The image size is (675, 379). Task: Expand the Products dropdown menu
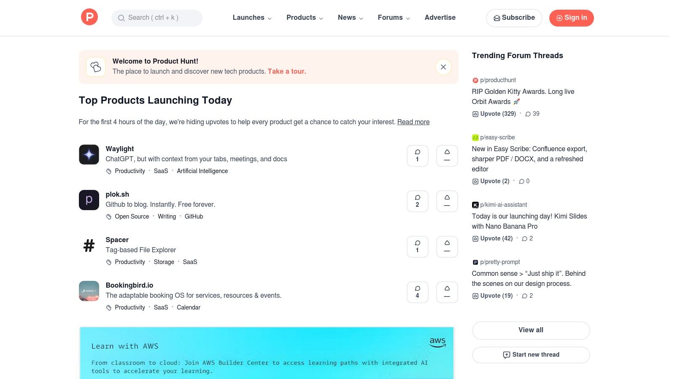coord(305,18)
